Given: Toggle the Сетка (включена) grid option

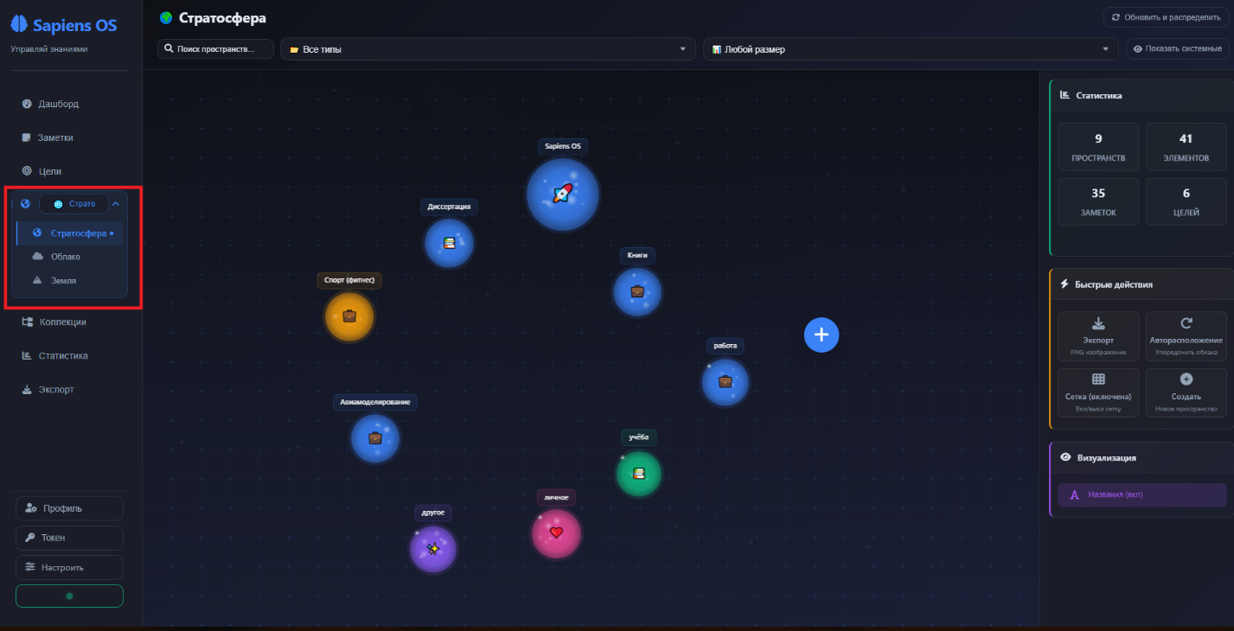Looking at the screenshot, I should [1098, 392].
